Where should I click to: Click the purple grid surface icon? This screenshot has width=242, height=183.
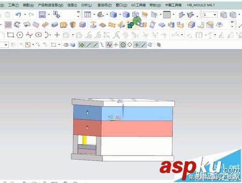[36, 25]
